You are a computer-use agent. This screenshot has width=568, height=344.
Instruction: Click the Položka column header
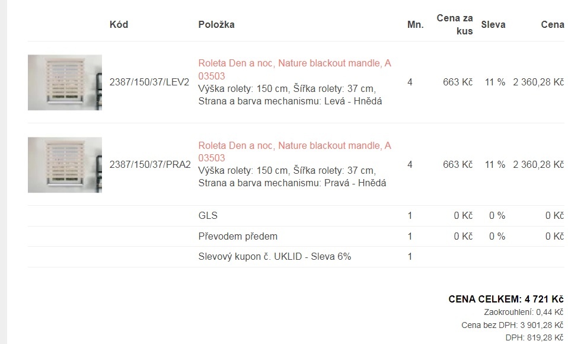pos(216,24)
